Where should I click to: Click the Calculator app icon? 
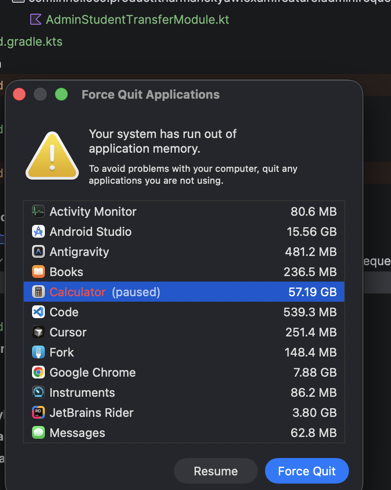tap(38, 292)
